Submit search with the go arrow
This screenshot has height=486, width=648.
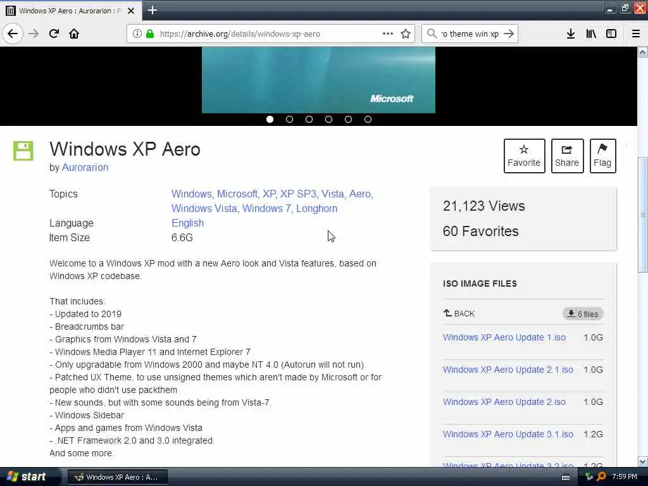(509, 34)
